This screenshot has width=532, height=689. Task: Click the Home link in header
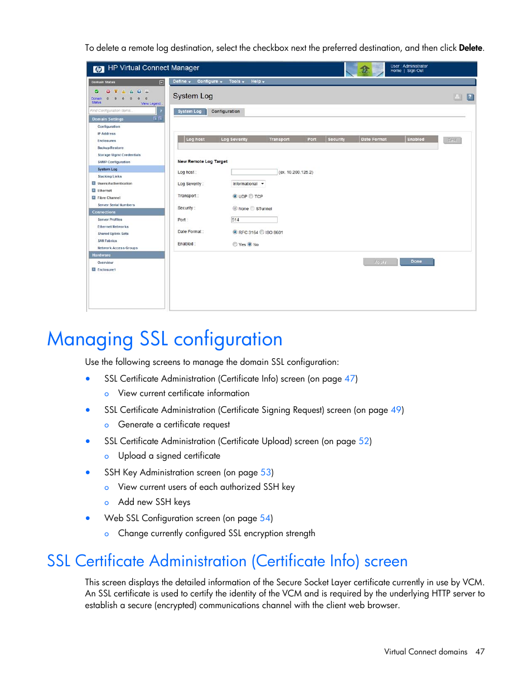pyautogui.click(x=396, y=71)
